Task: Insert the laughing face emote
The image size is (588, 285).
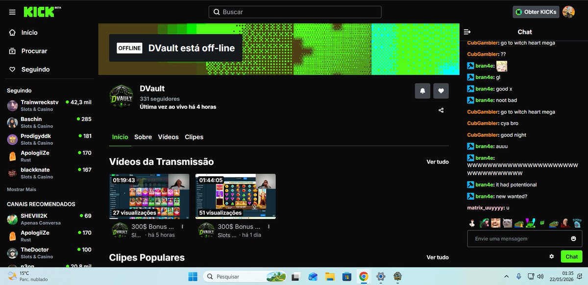Action: (x=495, y=223)
